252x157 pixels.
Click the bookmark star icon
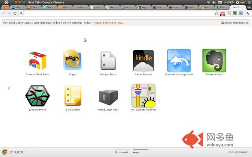pyautogui.click(x=217, y=13)
